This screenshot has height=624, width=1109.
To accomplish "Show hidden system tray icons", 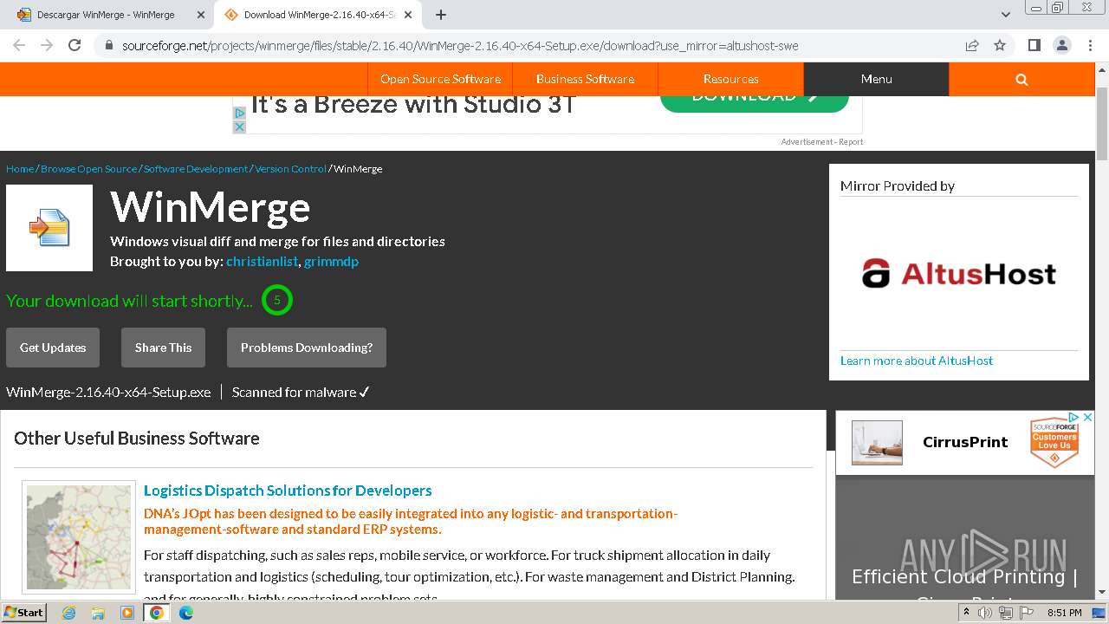I will click(x=968, y=613).
